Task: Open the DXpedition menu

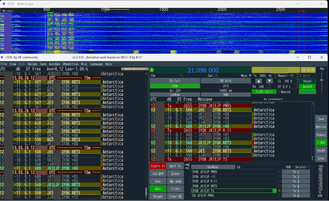Action: [x=71, y=64]
